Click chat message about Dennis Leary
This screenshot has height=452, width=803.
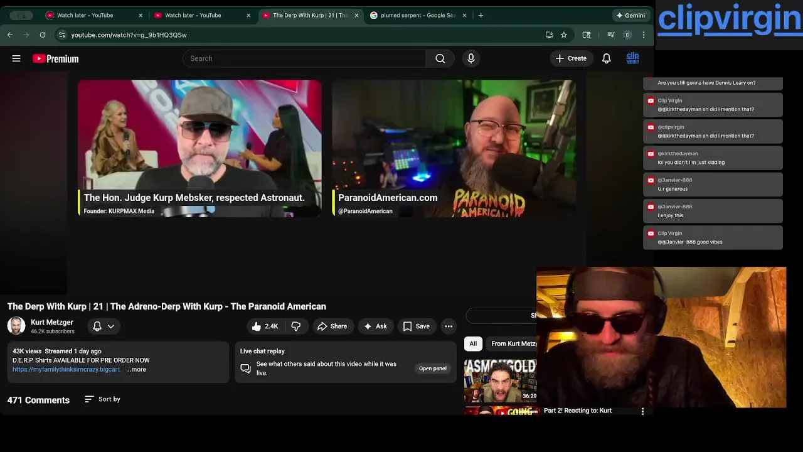point(706,83)
